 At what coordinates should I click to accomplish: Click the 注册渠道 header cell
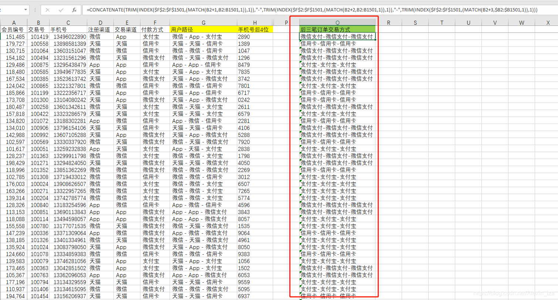tap(100, 30)
